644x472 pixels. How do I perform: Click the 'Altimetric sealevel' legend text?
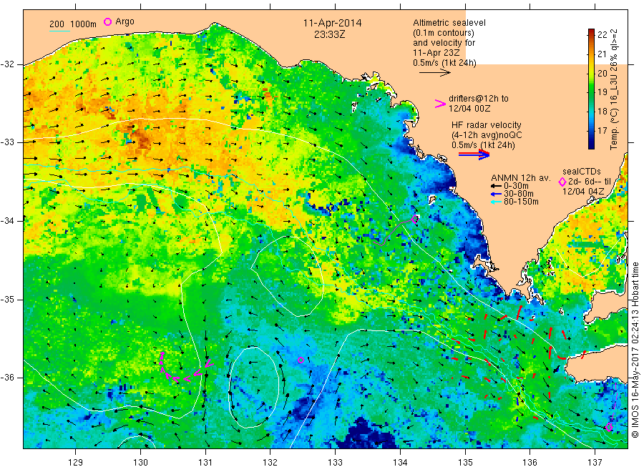click(449, 23)
